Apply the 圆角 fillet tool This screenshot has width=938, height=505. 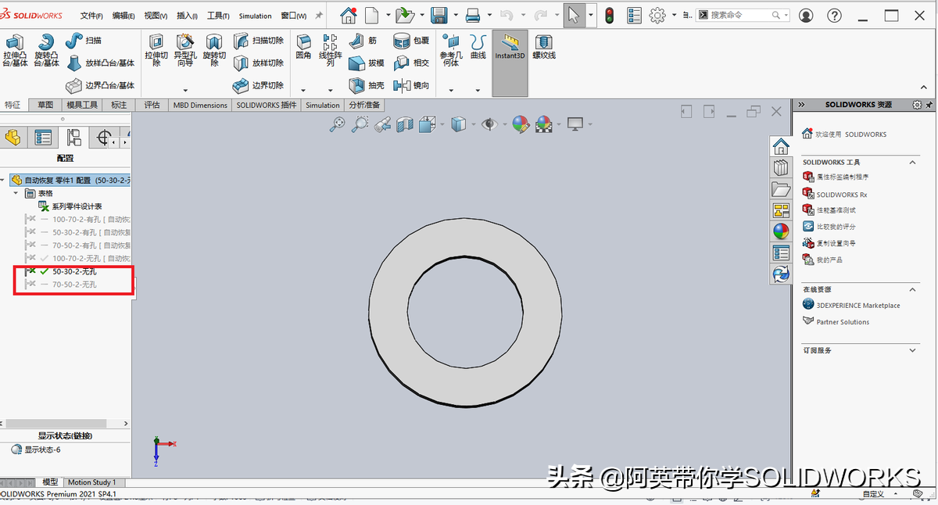[303, 47]
